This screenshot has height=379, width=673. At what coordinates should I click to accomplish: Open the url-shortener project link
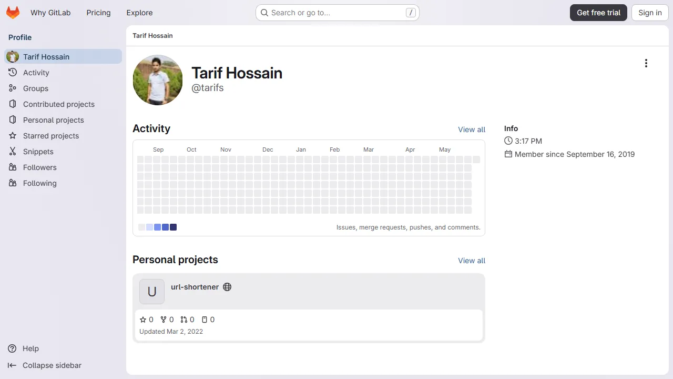[x=195, y=287]
